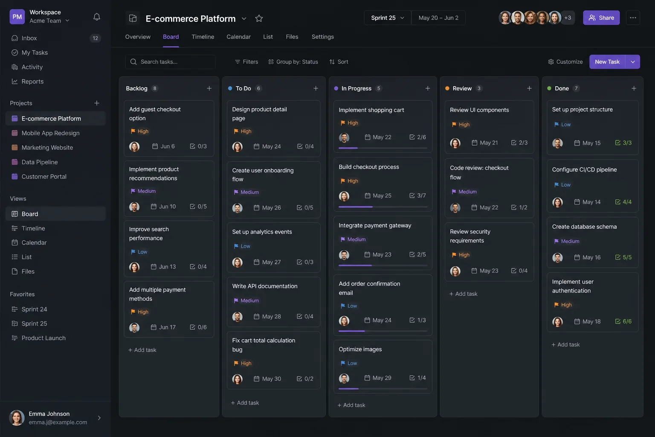Click the PM workspace logo

point(17,17)
